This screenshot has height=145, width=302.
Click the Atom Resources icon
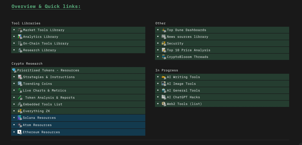(x=20, y=125)
